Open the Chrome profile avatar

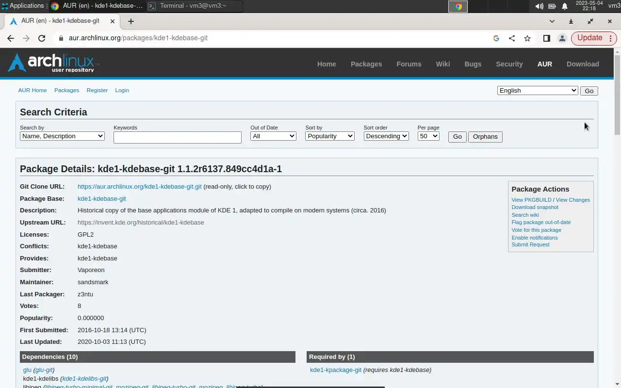[x=562, y=38]
